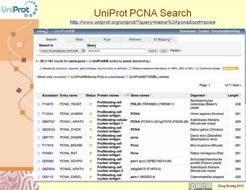This screenshot has height=190, width=246.
Task: Click the column toggle icon beside Protein names
Action: click(126, 95)
